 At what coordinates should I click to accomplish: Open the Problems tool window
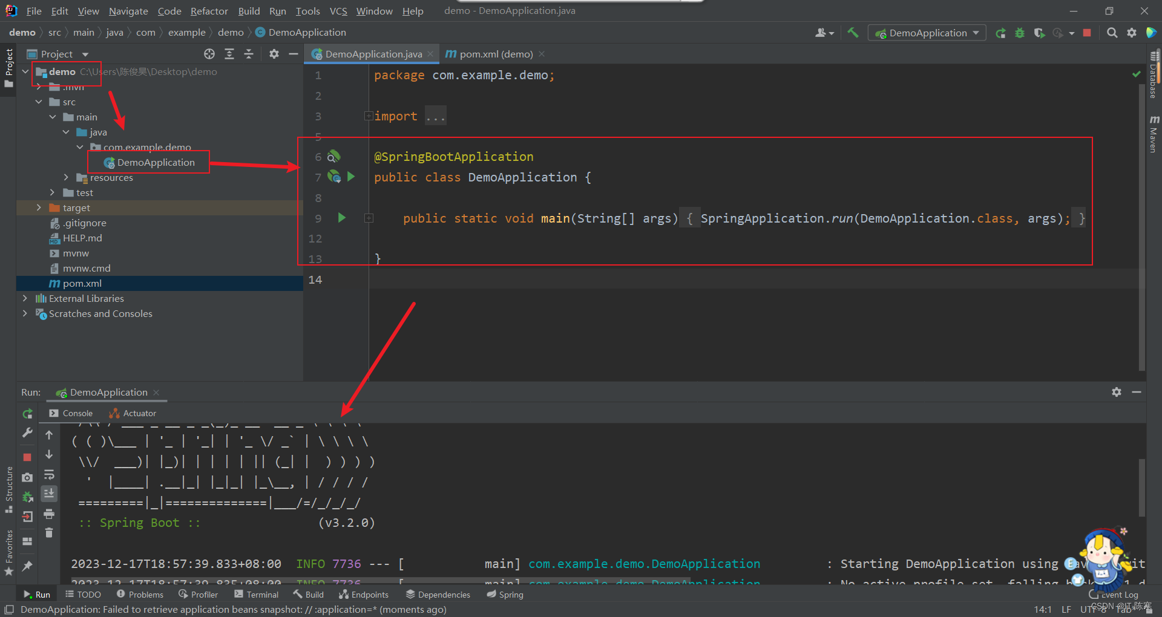(140, 595)
